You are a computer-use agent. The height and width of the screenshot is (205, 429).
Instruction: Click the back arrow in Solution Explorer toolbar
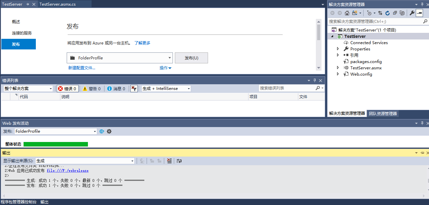point(332,13)
